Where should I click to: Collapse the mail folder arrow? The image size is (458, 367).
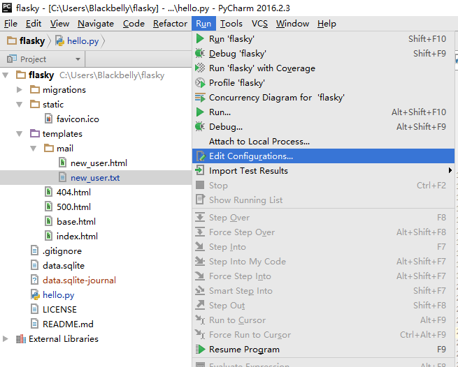(34, 149)
